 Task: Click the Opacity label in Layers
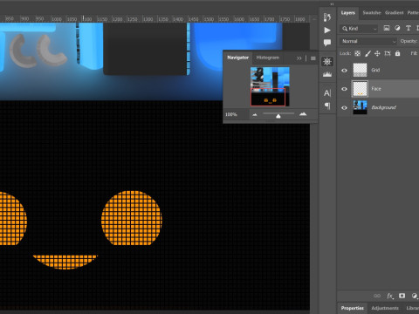click(x=409, y=41)
